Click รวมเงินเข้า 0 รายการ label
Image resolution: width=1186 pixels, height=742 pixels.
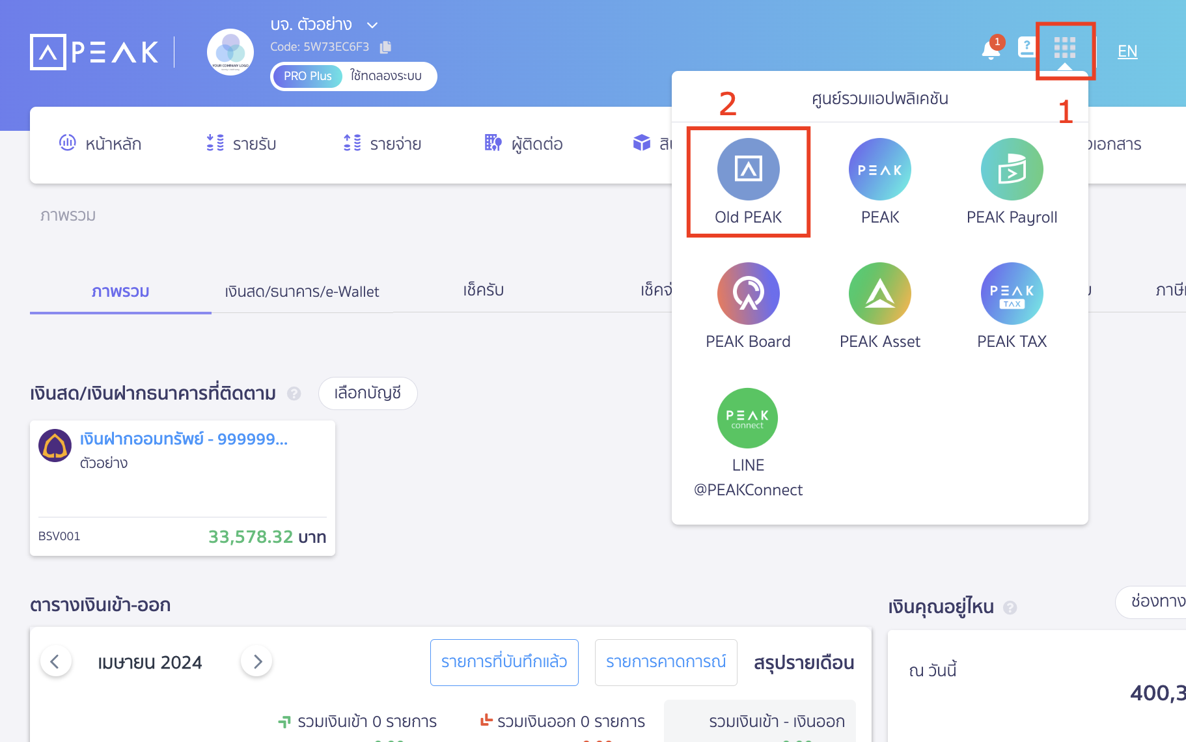point(366,721)
